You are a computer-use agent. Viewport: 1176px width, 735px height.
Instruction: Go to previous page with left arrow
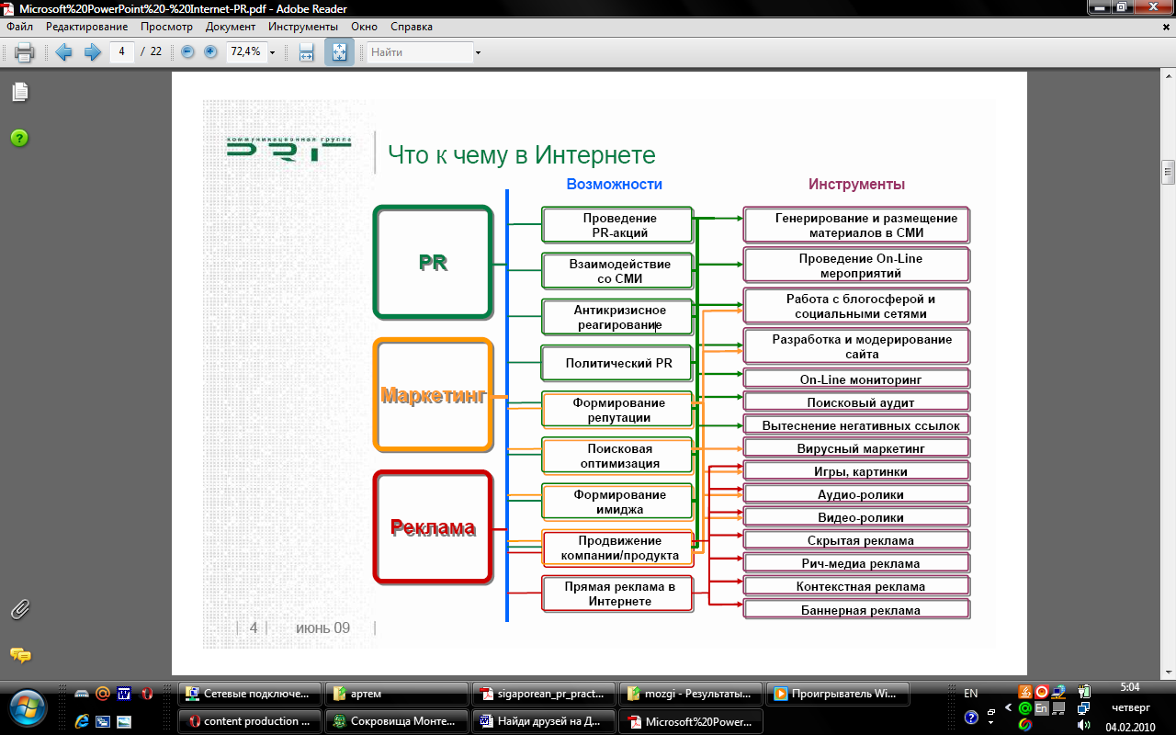point(63,52)
